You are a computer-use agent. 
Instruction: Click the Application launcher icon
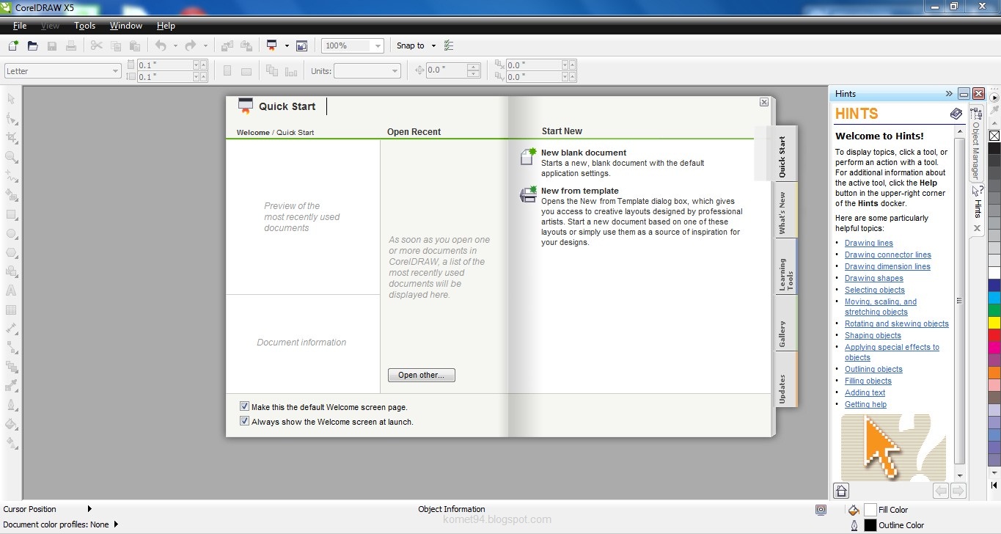(x=272, y=45)
